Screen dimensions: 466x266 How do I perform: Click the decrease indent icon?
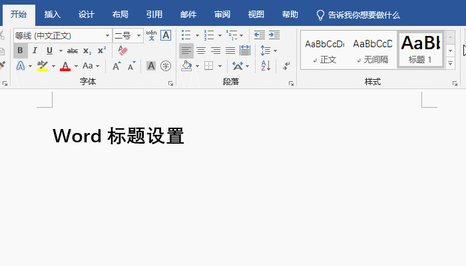pyautogui.click(x=260, y=35)
